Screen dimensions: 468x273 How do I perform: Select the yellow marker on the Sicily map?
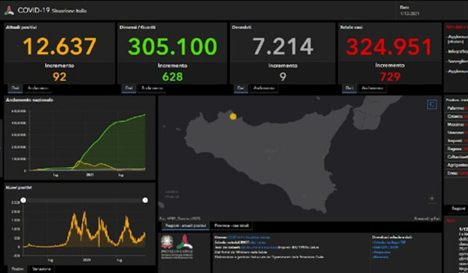[233, 116]
